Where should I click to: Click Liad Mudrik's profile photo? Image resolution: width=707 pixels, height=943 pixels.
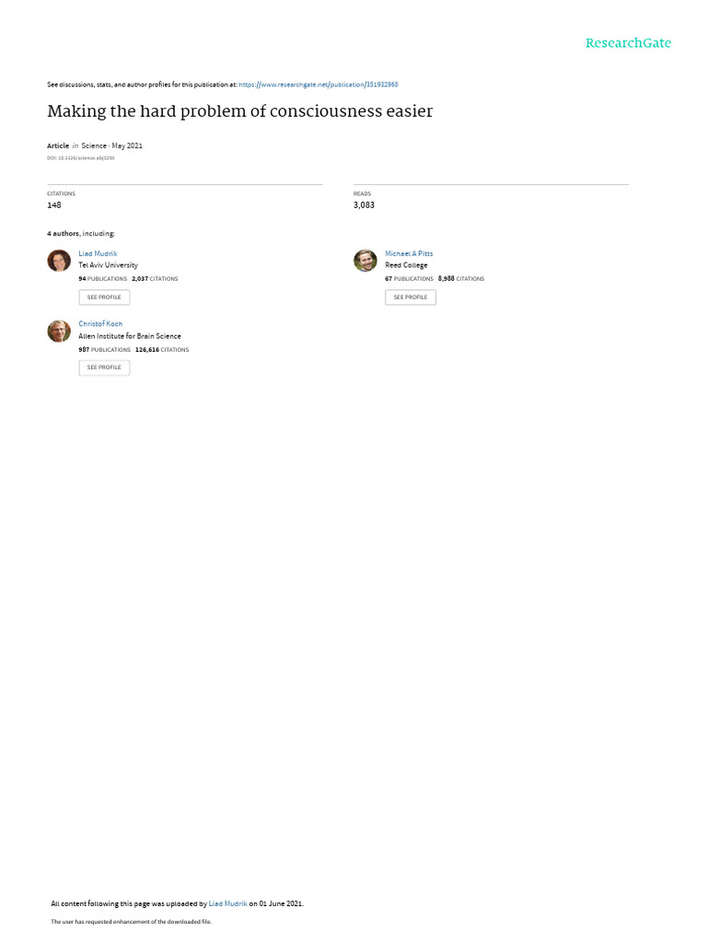pyautogui.click(x=59, y=261)
